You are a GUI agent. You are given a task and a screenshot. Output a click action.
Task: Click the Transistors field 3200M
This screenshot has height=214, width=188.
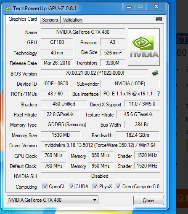[x=112, y=63]
